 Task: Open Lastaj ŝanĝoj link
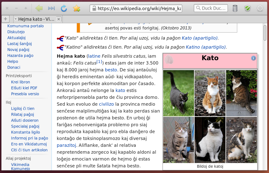coord(20,44)
